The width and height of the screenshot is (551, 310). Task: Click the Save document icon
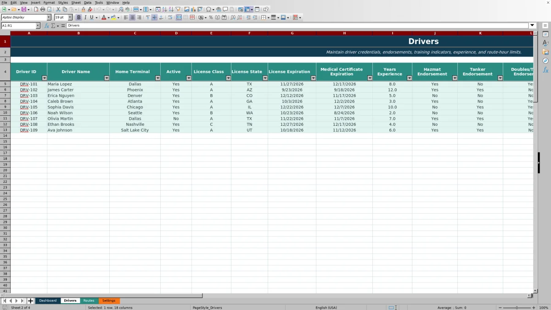(23, 9)
